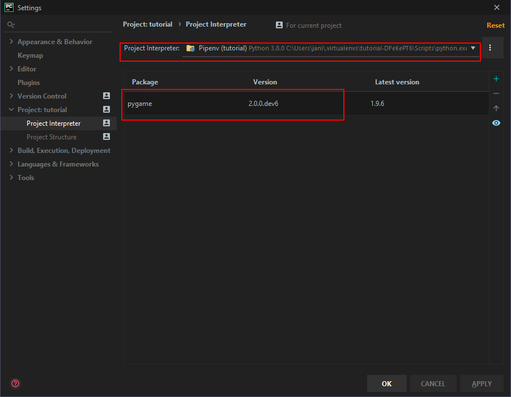Expand the Editor settings section
The image size is (511, 397).
pyautogui.click(x=11, y=69)
